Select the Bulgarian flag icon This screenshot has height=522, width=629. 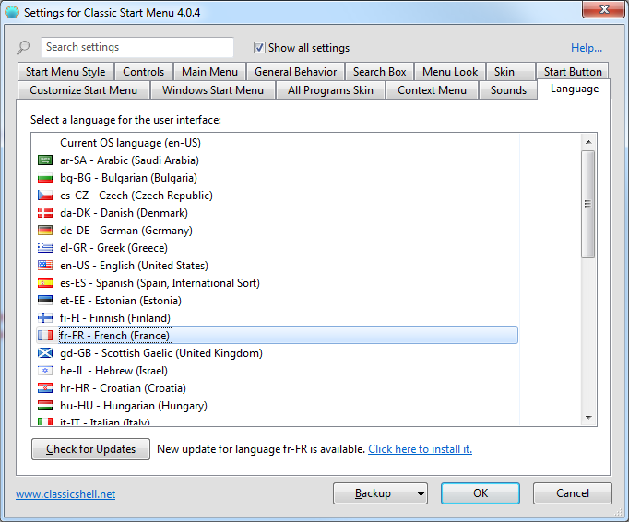(44, 178)
